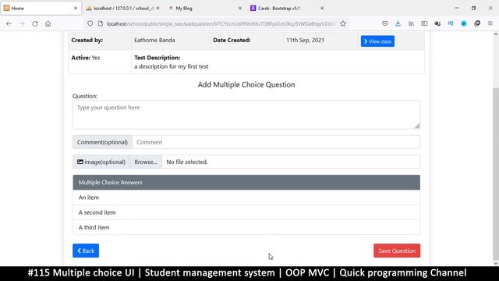Close the Cards Bootstrap tab
Screen dimensions: 499x281
322,9
